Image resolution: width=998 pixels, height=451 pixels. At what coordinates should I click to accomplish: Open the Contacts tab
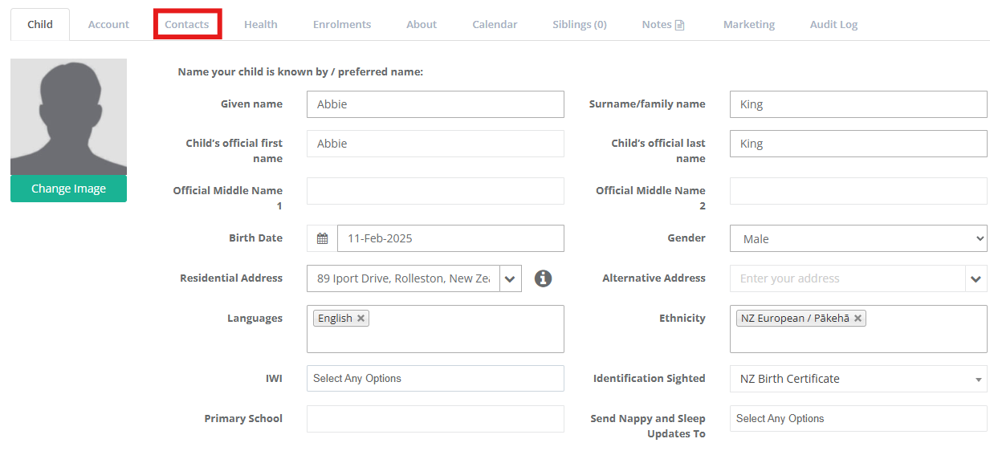187,25
